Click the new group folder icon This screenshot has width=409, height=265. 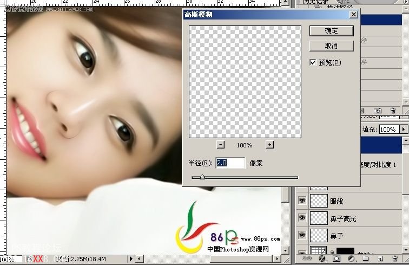pyautogui.click(x=367, y=259)
